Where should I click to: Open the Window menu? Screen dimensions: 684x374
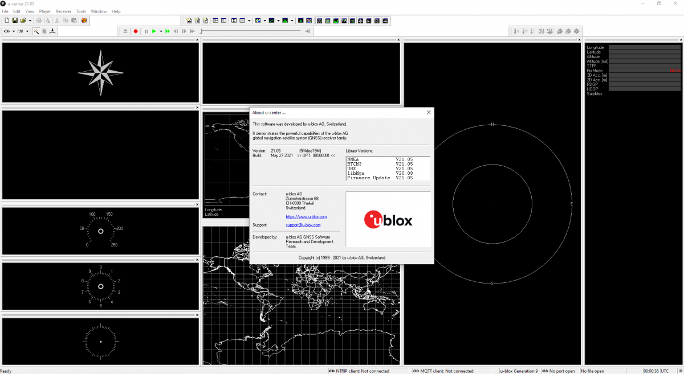tap(99, 11)
